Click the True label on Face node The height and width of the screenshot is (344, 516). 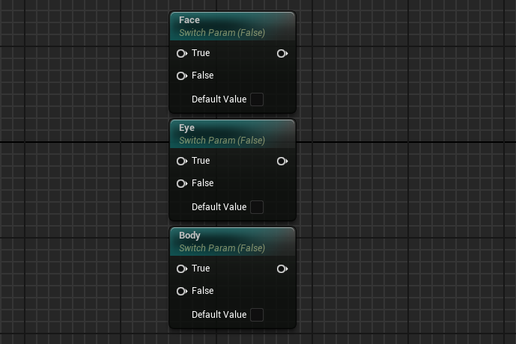(x=201, y=53)
